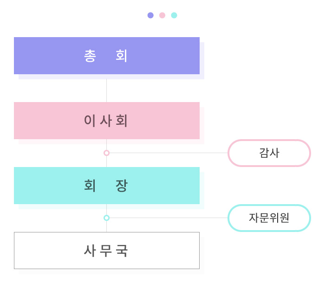Select the teal 회장 box
325x283 pixels.
click(x=107, y=186)
